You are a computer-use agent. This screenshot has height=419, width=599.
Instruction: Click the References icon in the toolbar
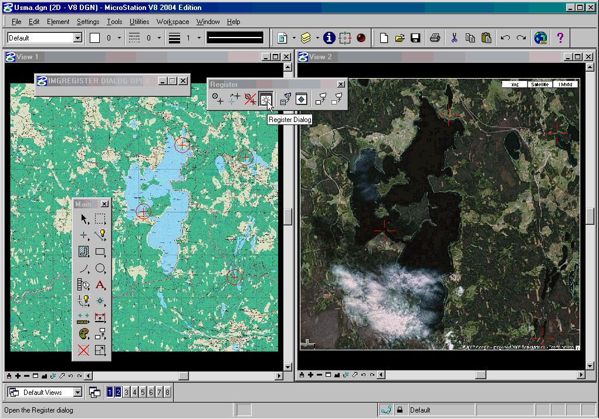(282, 38)
